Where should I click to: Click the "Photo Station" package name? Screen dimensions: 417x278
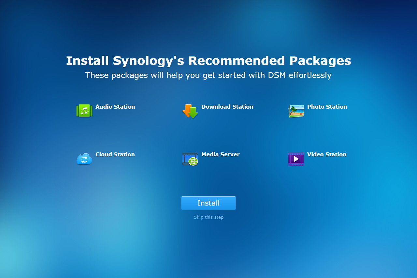pyautogui.click(x=327, y=107)
